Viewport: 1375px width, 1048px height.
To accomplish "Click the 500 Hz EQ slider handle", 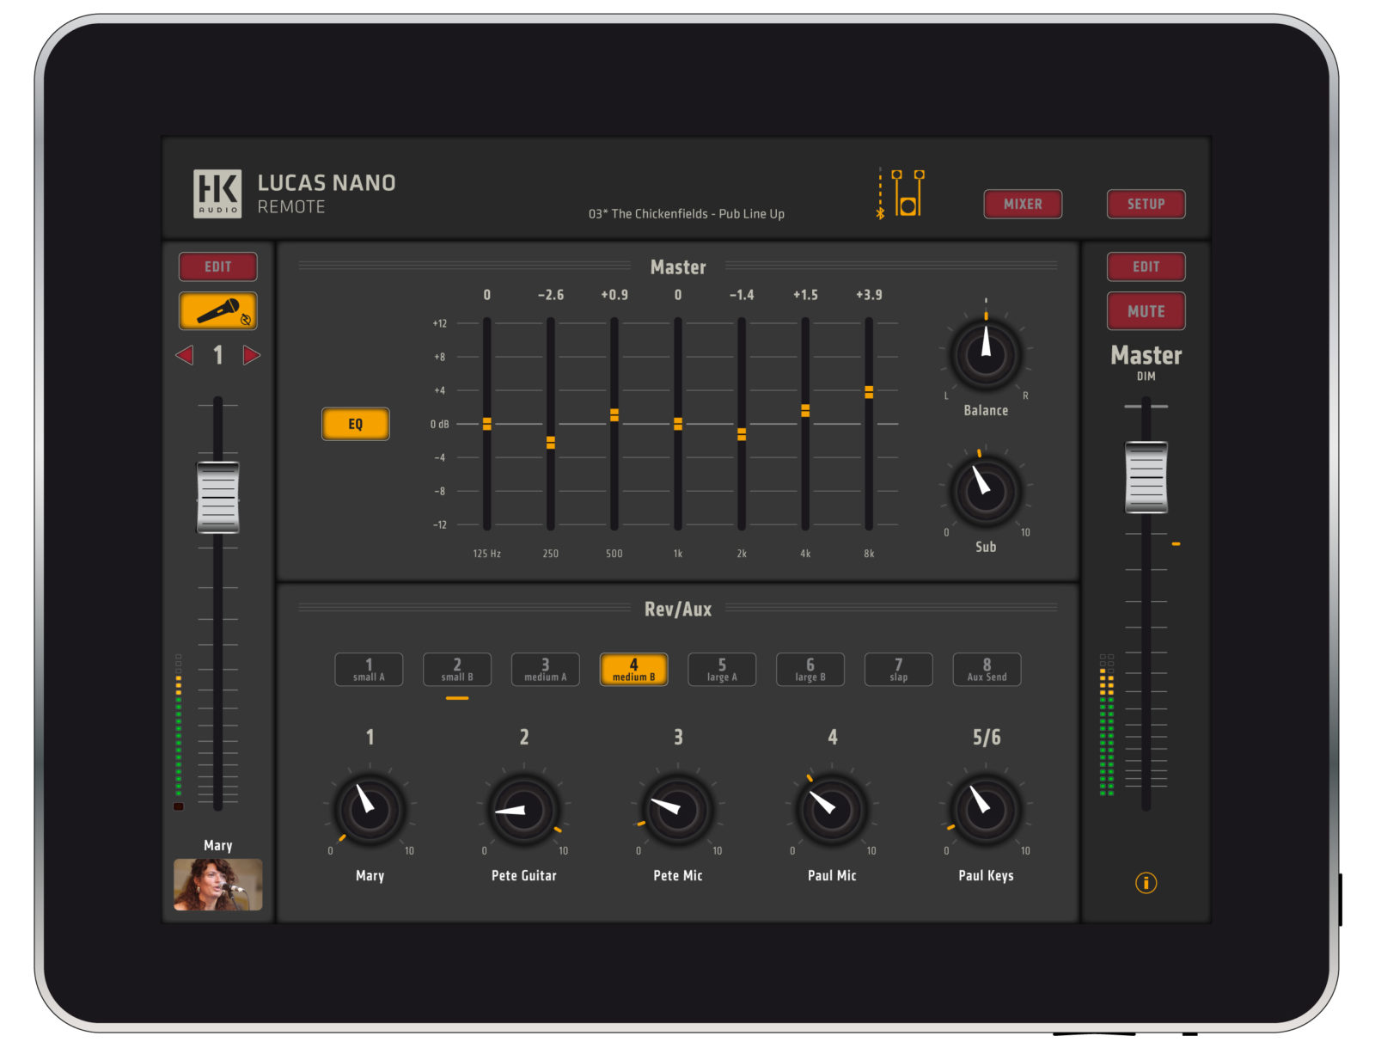I will coord(614,415).
